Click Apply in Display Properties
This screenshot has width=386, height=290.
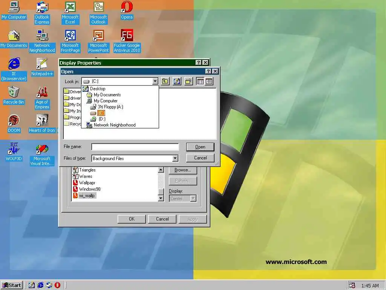193,219
